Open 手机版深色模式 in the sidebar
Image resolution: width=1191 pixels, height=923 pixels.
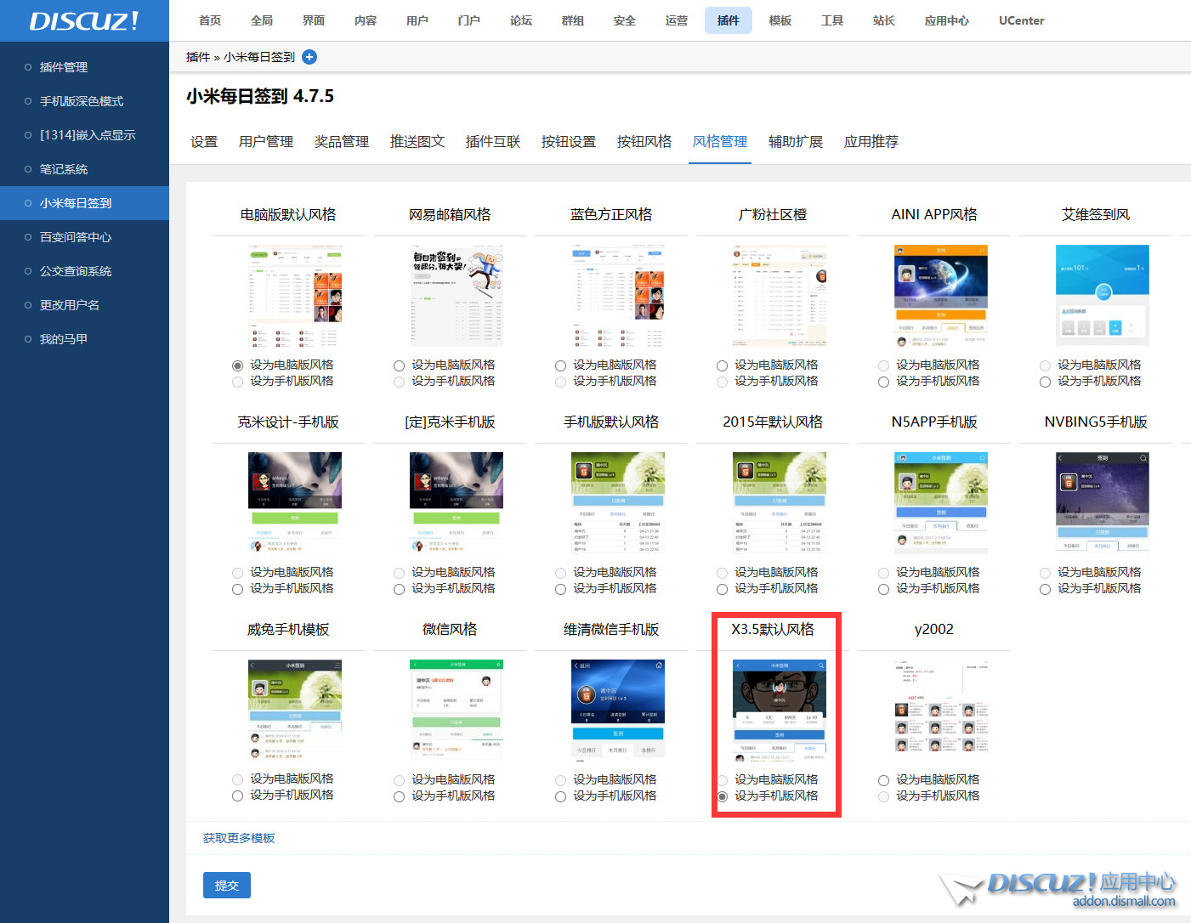[x=84, y=101]
